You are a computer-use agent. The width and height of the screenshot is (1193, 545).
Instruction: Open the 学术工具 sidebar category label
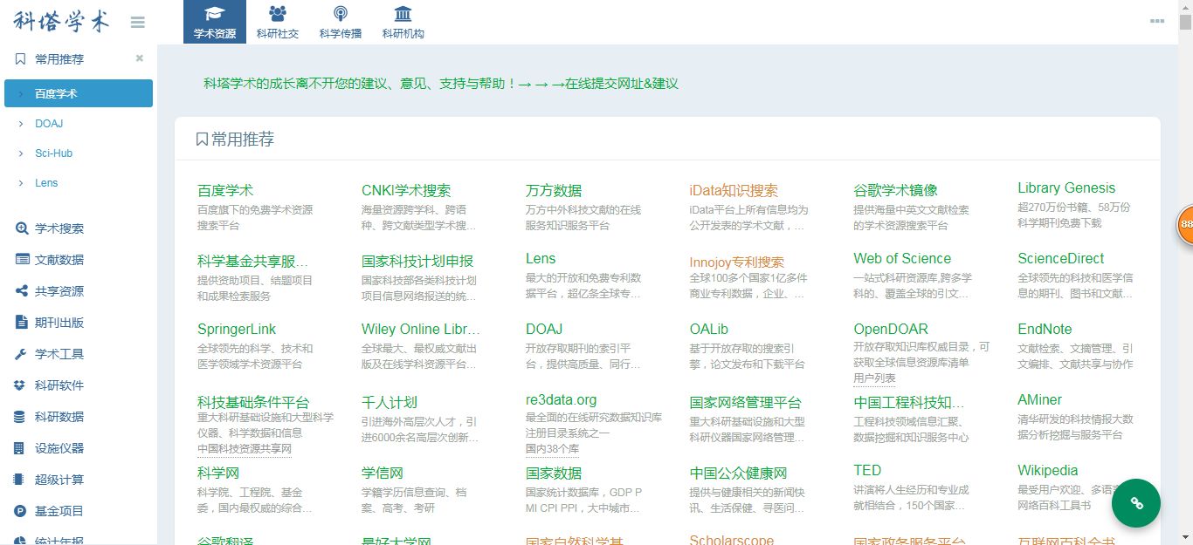(59, 354)
